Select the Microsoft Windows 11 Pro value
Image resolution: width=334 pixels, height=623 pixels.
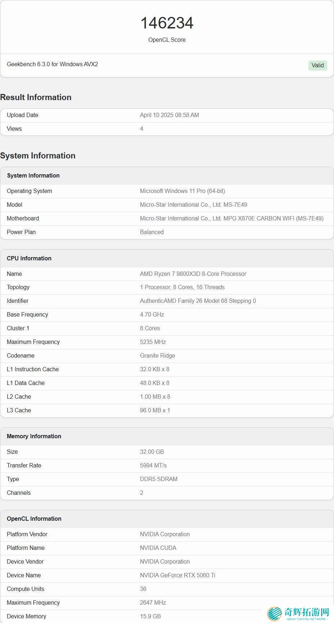click(182, 191)
